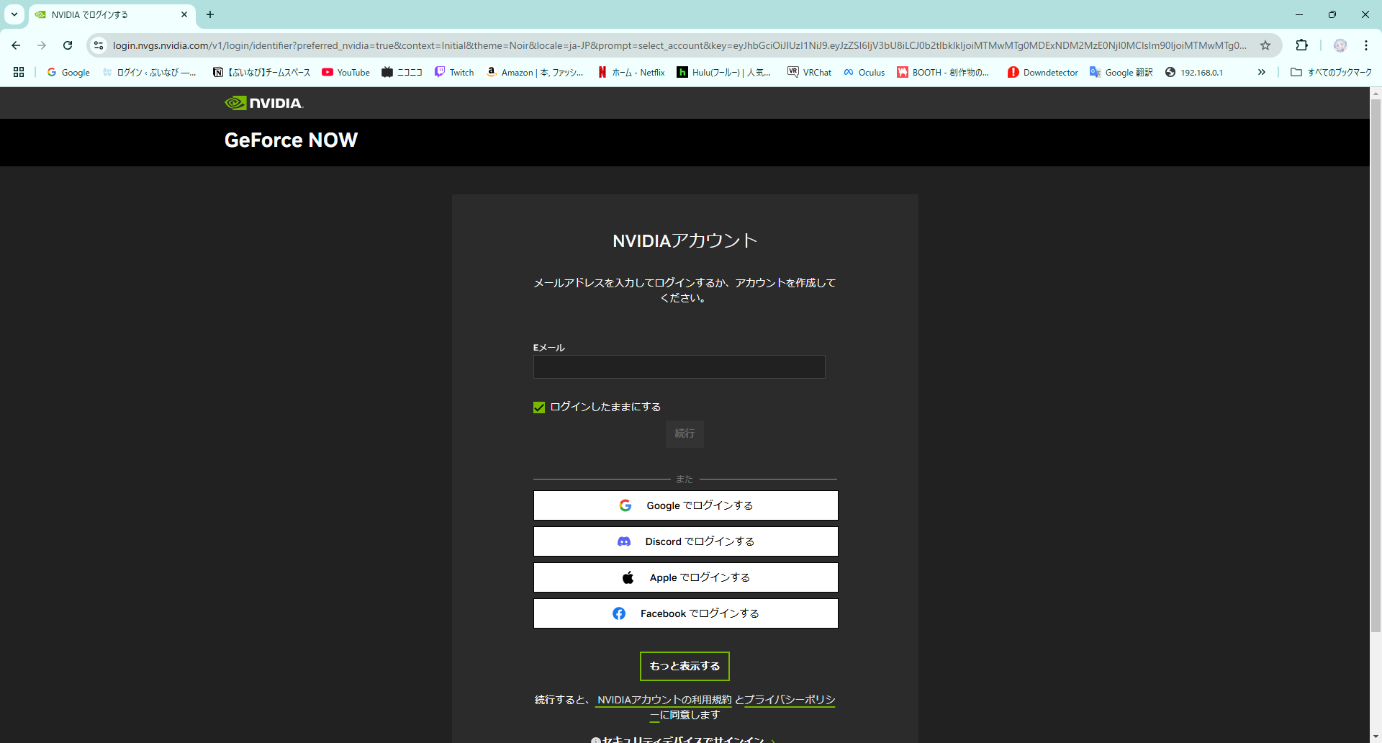
Task: Open the VRChat bookmark
Action: point(809,72)
